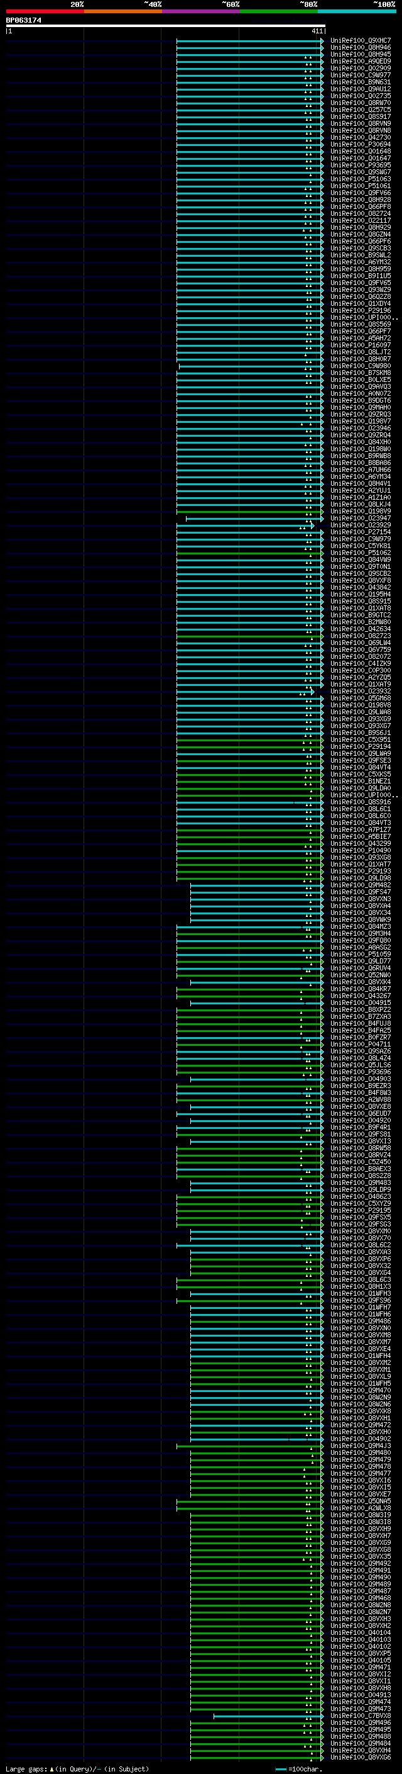Click the UniRef100_Q93XG7 entry
The height and width of the screenshot is (1774, 402).
pyautogui.click(x=361, y=726)
